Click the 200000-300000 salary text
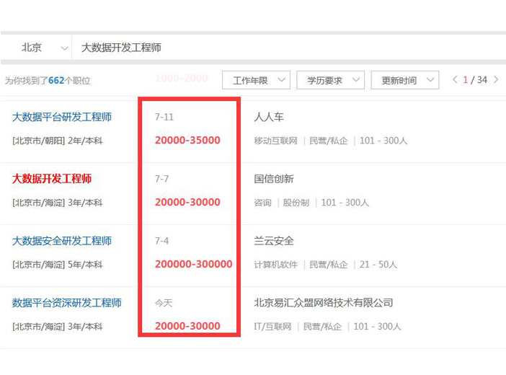The height and width of the screenshot is (375, 506). (193, 264)
